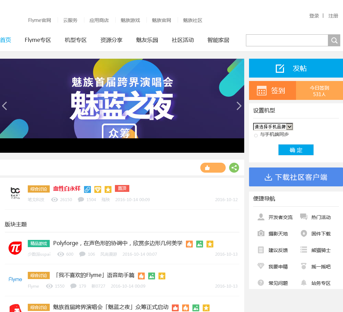Image resolution: width=343 pixels, height=312 pixels.
Task: Click the 确 定 confirm button
Action: [x=296, y=150]
